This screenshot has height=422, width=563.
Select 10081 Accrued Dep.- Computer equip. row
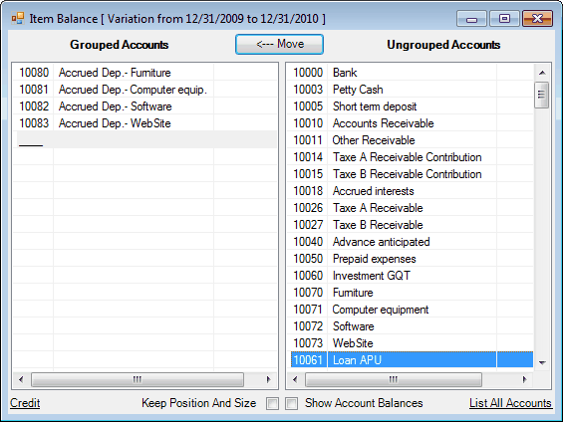(x=145, y=90)
